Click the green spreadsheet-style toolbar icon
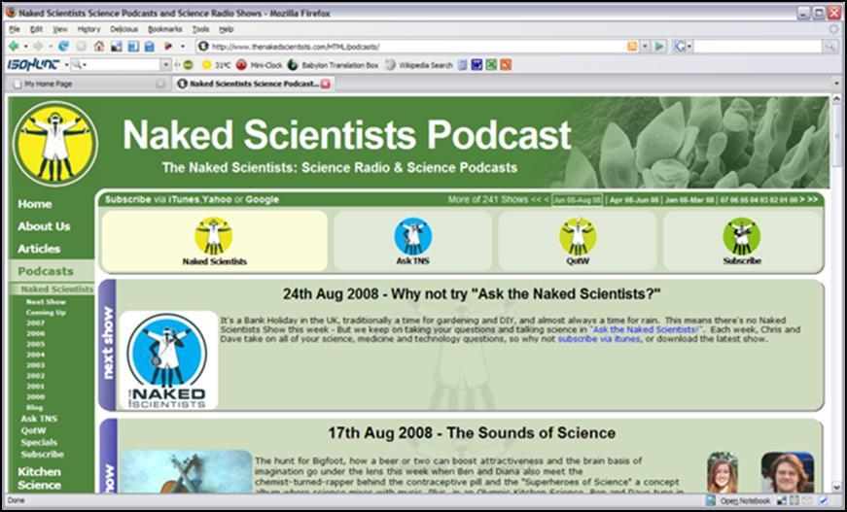Viewport: 847px width, 512px height. (491, 65)
